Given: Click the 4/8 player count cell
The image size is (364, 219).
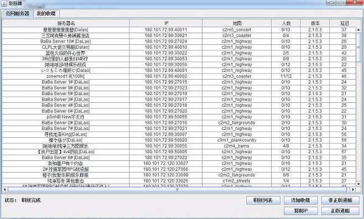Looking at the screenshot, I should coord(286,146).
